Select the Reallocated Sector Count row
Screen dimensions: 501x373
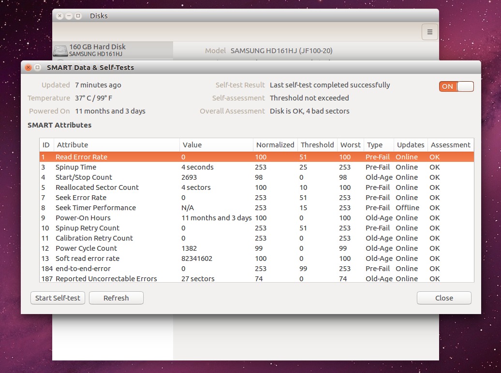(x=145, y=187)
